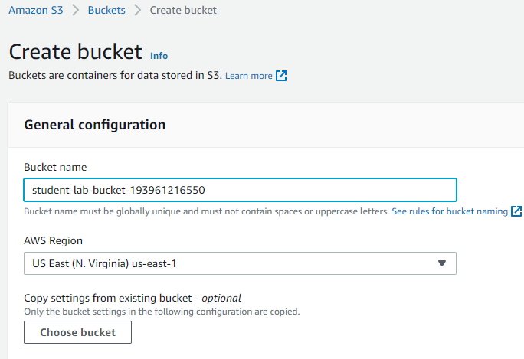Open See rules for bucket naming link
The height and width of the screenshot is (359, 524).
tap(450, 211)
